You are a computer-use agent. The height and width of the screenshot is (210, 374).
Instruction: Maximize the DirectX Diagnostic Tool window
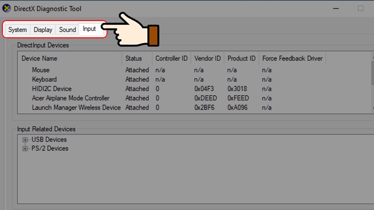360,8
